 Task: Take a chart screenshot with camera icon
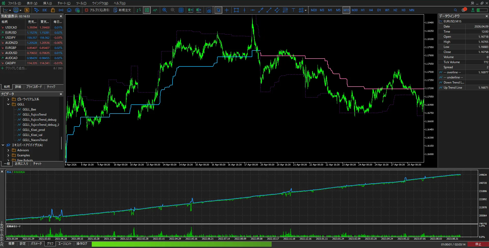tap(209, 10)
